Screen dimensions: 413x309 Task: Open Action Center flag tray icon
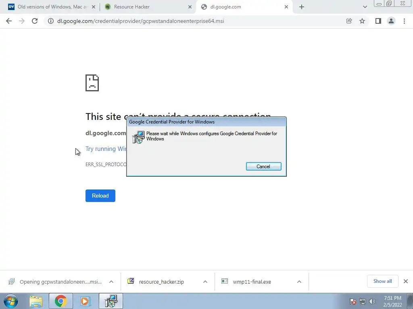(353, 301)
